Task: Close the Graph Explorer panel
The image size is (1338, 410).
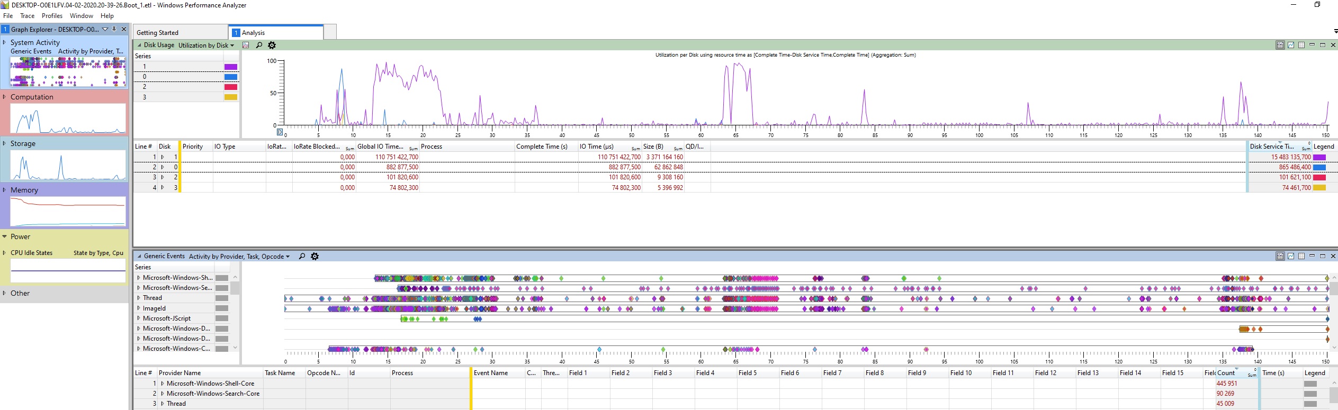Action: [x=124, y=29]
